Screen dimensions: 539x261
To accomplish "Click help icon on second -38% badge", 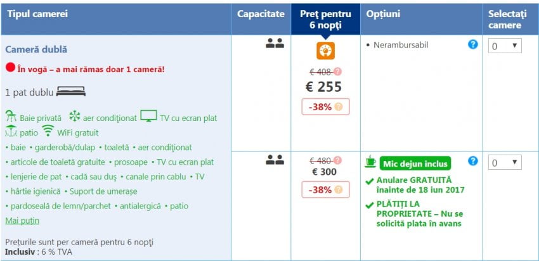I will 338,189.
